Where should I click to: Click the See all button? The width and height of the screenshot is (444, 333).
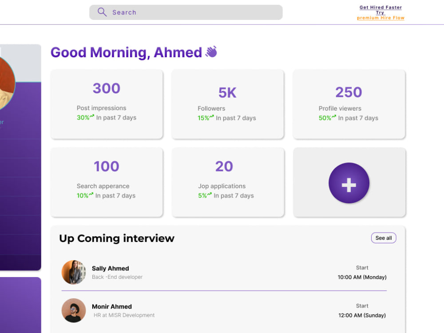click(384, 238)
